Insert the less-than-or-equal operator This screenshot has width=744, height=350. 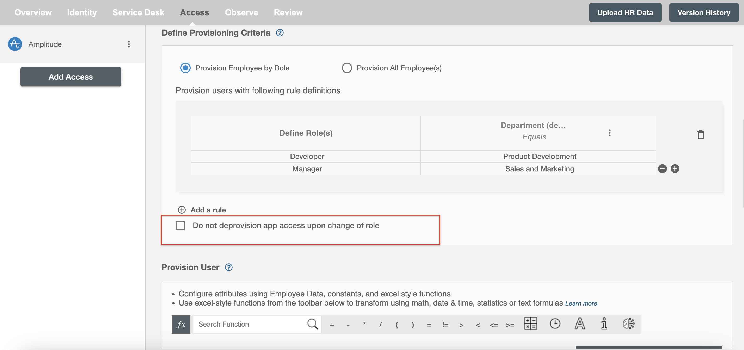494,325
